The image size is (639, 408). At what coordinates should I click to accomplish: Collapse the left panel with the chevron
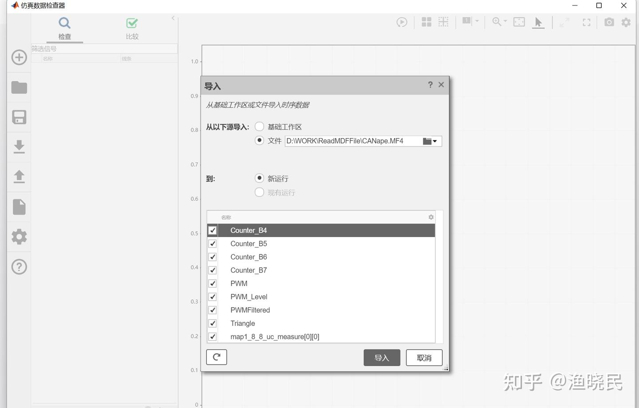[x=173, y=18]
